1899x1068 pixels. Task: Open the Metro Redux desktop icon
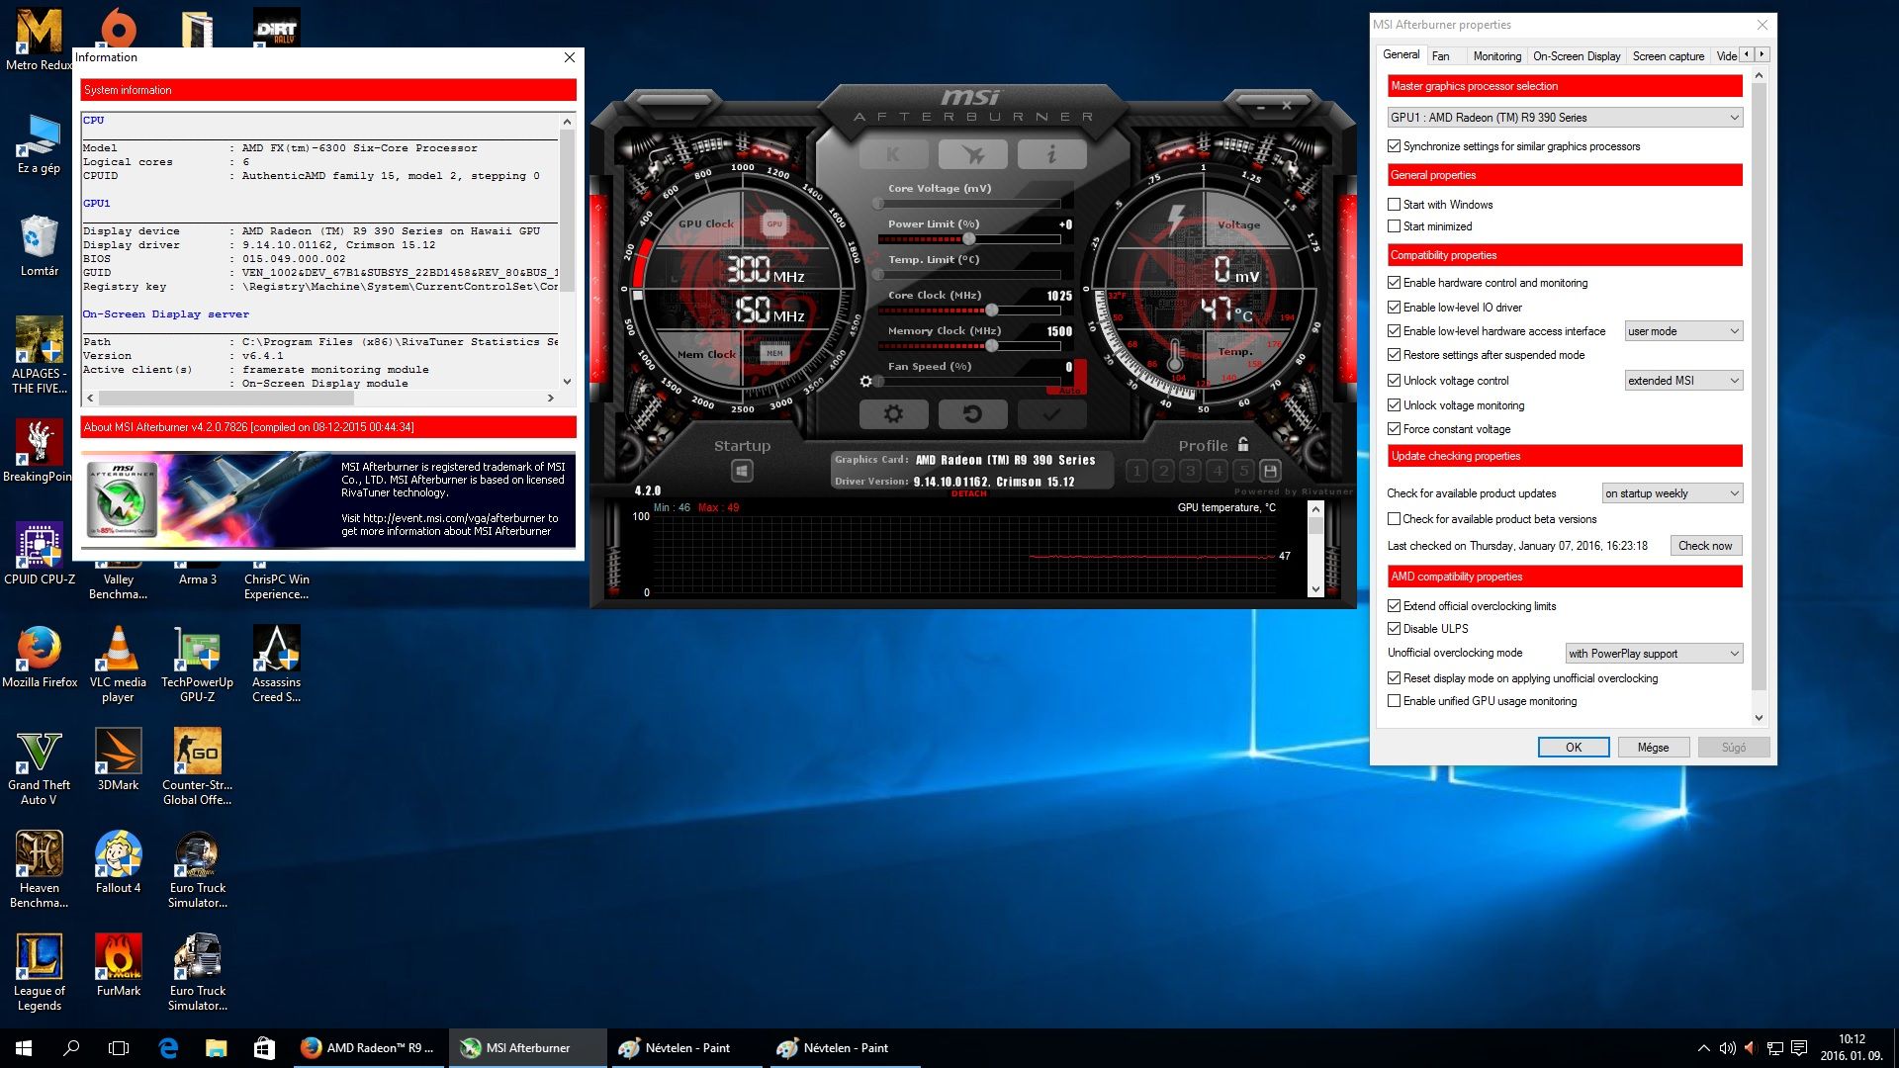pos(40,41)
